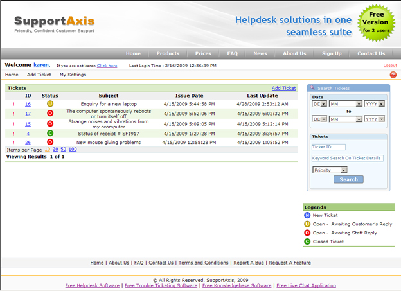
Task: Click the Closed Ticket legend icon
Action: point(307,242)
